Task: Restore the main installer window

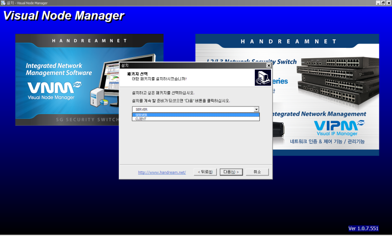Action: tap(383, 3)
